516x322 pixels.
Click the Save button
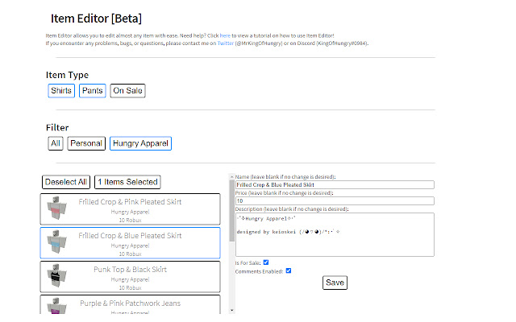point(335,283)
